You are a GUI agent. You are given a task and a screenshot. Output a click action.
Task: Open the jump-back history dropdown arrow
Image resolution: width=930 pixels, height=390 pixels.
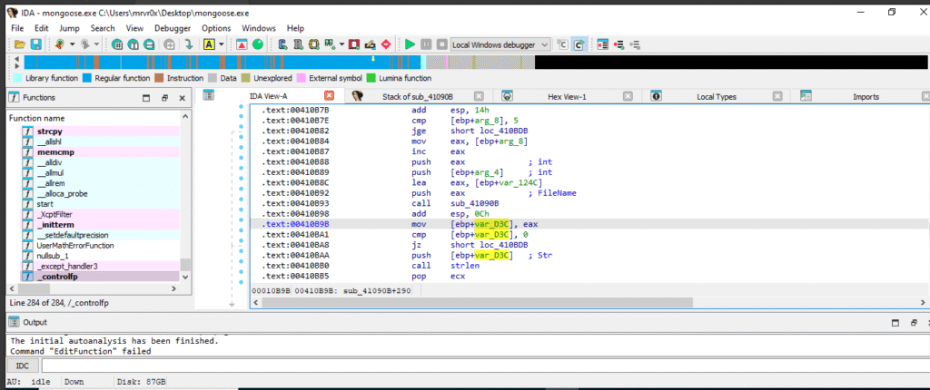(x=73, y=44)
